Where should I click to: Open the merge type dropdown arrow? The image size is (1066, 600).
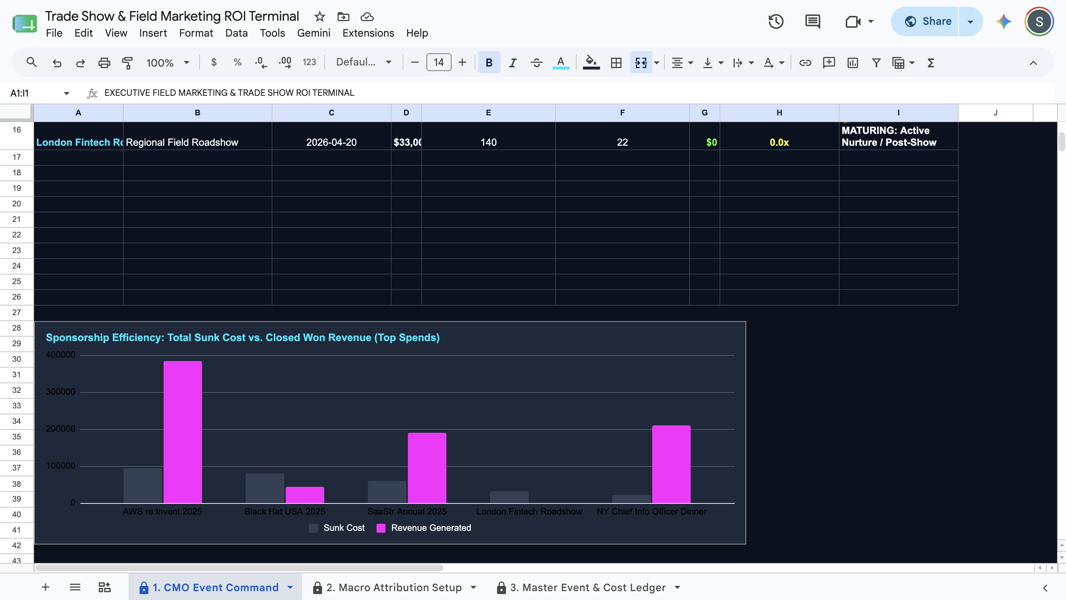656,63
